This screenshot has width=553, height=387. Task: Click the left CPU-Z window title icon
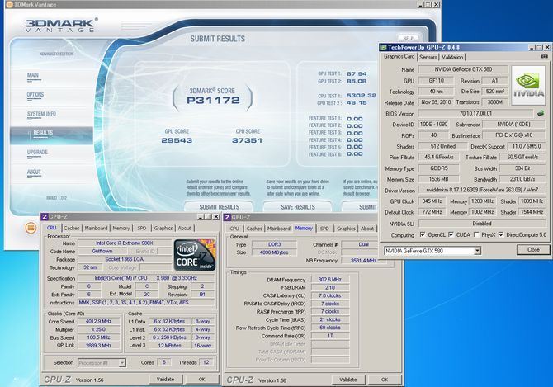click(x=45, y=217)
